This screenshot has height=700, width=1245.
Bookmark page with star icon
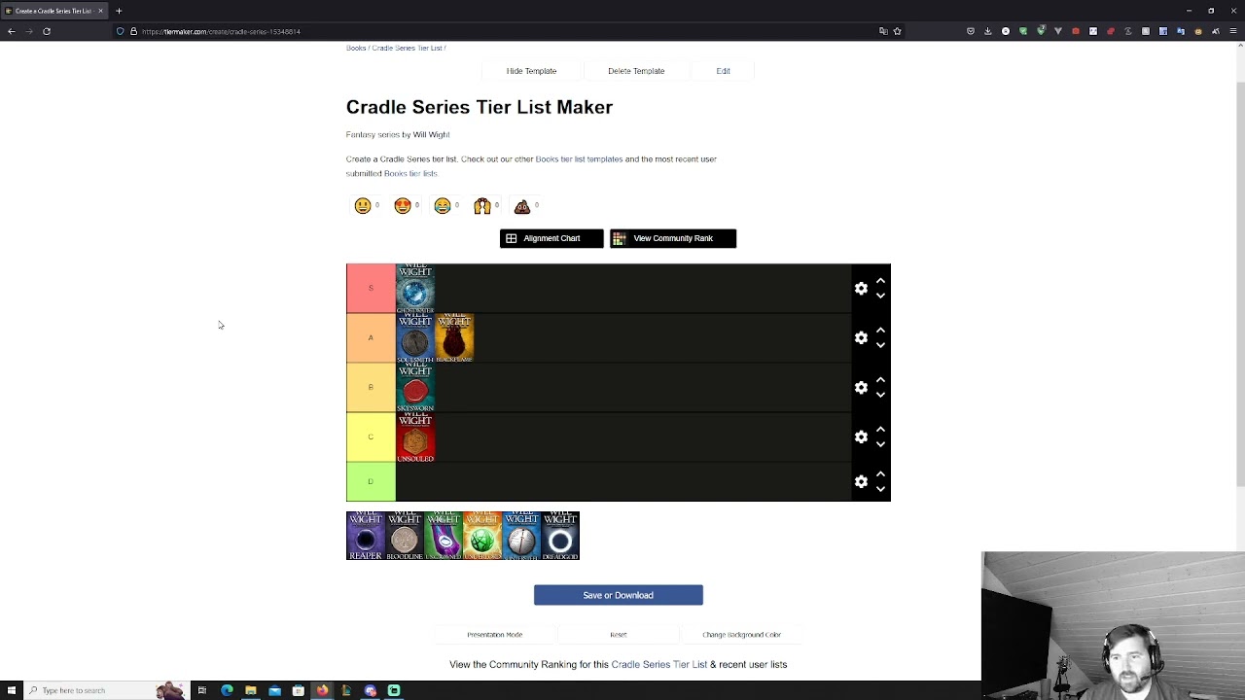point(897,31)
